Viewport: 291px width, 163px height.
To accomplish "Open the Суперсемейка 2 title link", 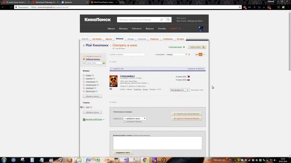I will pyautogui.click(x=127, y=76).
